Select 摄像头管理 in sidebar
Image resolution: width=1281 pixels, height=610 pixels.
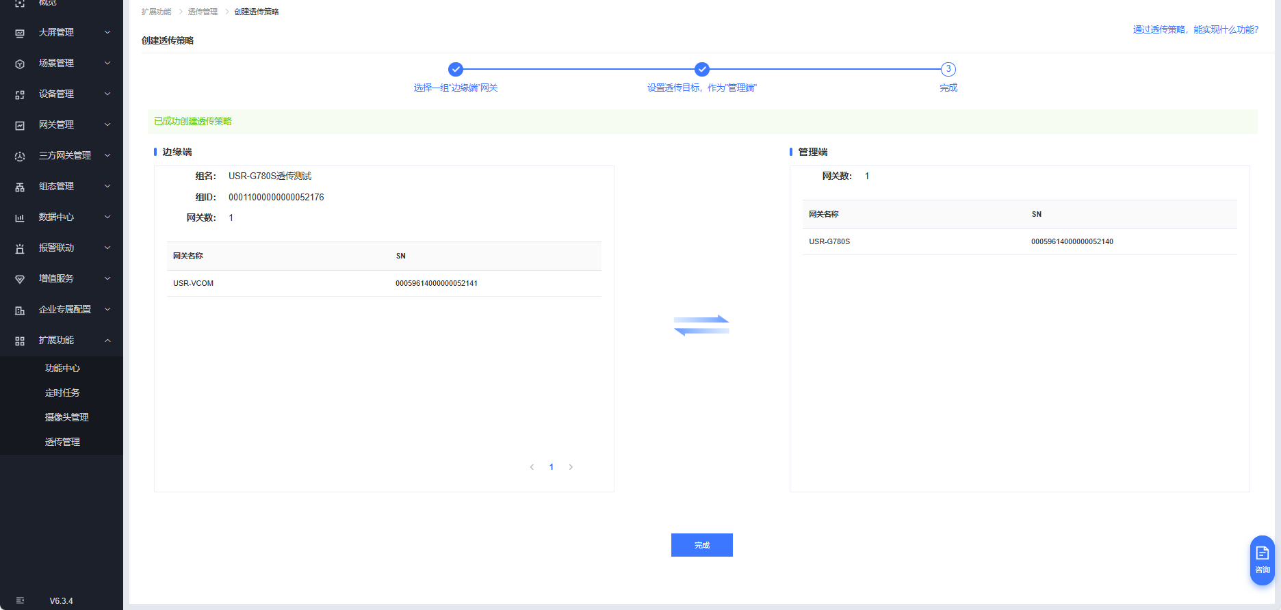click(66, 417)
